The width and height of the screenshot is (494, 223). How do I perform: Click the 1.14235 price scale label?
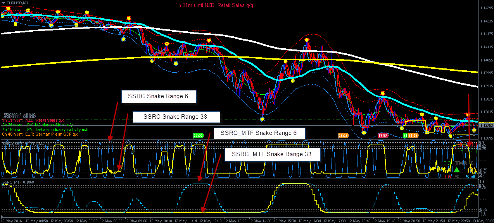click(x=486, y=21)
